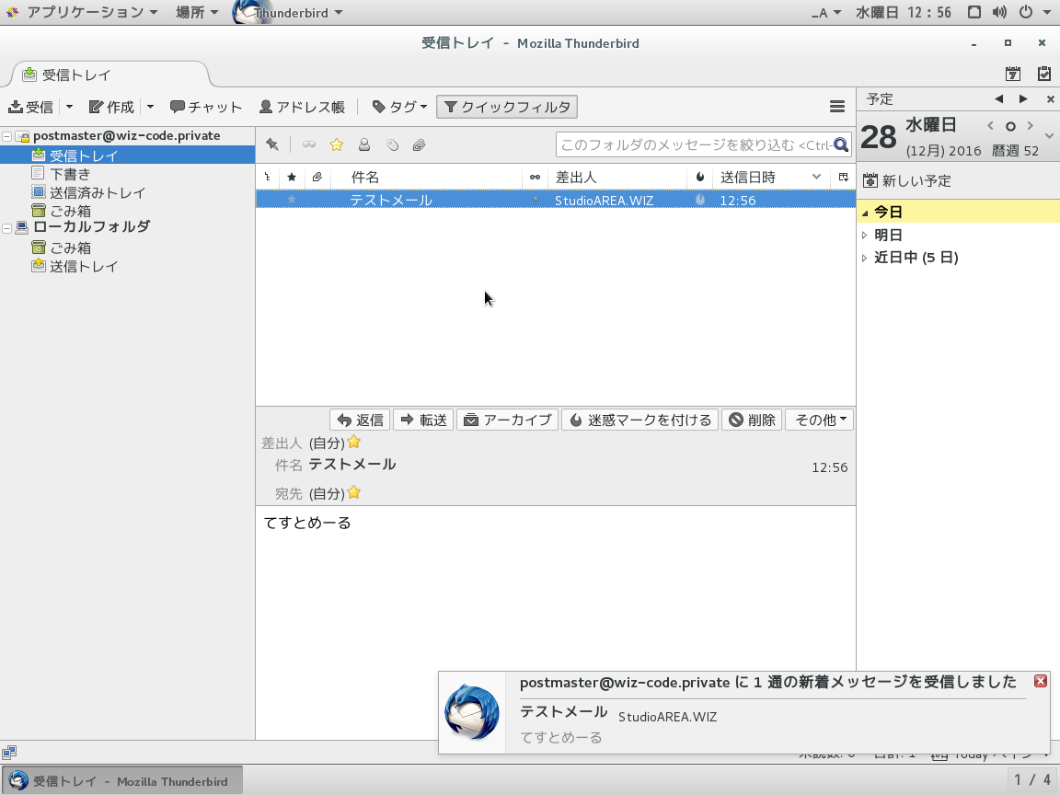Expand the mini-month chevron in today pane
The height and width of the screenshot is (795, 1060).
pyautogui.click(x=1049, y=136)
